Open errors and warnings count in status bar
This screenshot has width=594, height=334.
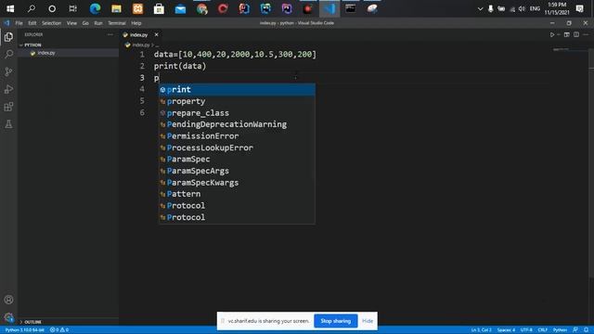pos(59,330)
